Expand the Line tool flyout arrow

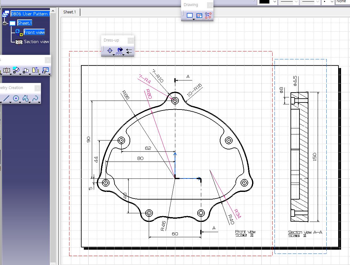point(10,102)
